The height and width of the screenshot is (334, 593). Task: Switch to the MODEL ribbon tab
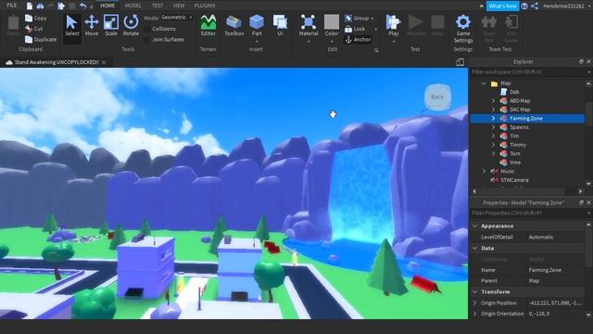click(x=132, y=6)
